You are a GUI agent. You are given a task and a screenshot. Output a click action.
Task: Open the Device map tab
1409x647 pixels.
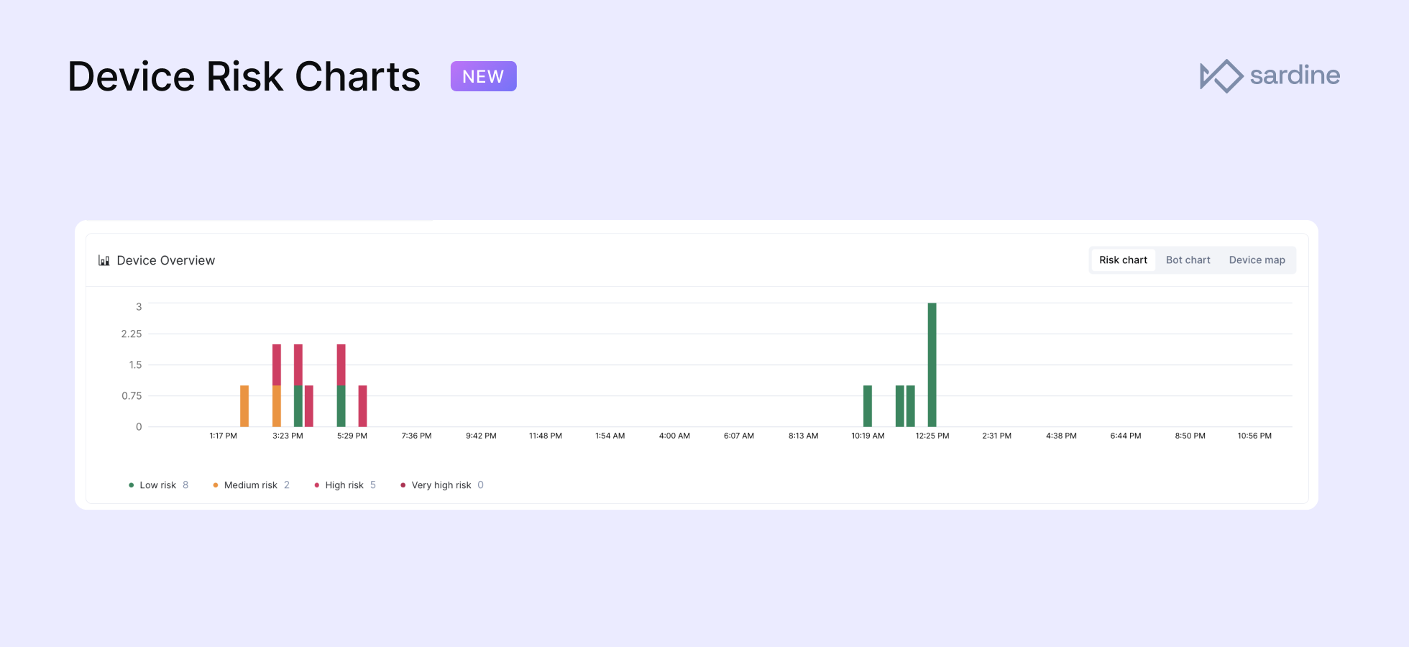point(1257,260)
